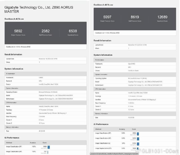Viewport: 180px width, 155px height.
Task: Click the 'AI Performance' heading in the NPU result
Action: click(x=101, y=124)
